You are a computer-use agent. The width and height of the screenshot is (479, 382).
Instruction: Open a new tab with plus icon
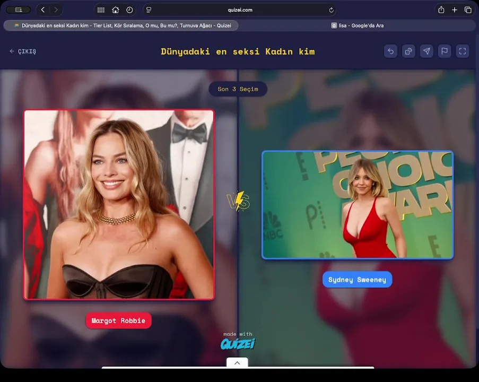click(455, 10)
